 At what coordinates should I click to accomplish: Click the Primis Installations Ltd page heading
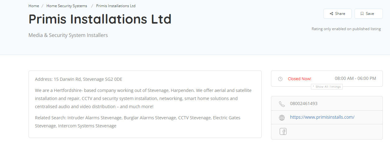[100, 19]
